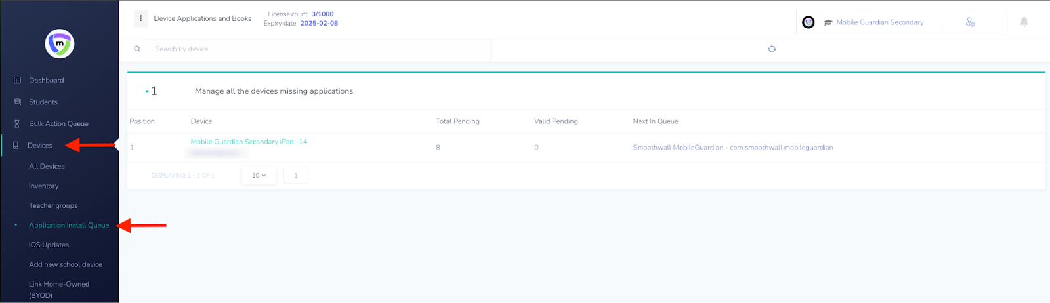Click the Bulk Action Queue hourglass icon
Viewport: 1050px width, 303px height.
pos(17,124)
